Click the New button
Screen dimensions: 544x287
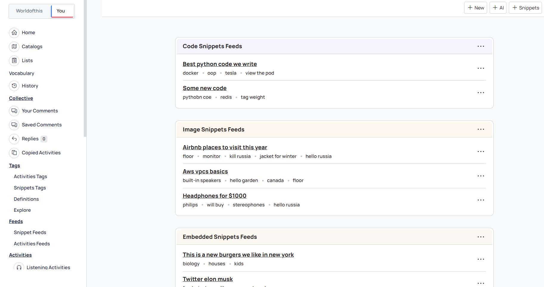click(475, 8)
